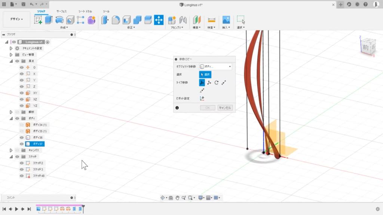Open the アセンブリ menu
The image size is (383, 215).
click(177, 28)
